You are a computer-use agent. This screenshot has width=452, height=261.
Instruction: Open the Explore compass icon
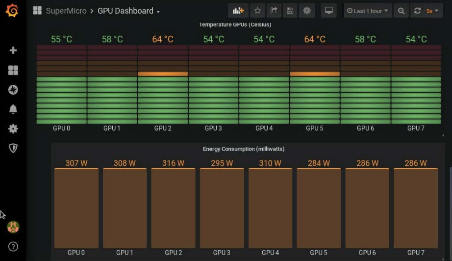click(x=13, y=90)
